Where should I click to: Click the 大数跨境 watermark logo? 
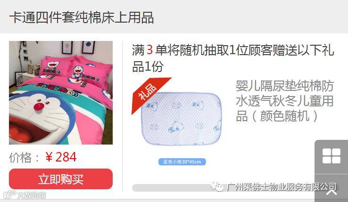[25, 195]
